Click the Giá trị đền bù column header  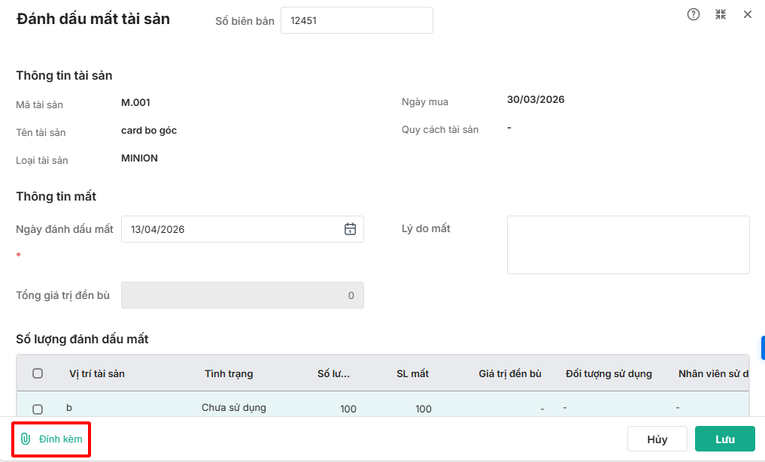point(510,373)
